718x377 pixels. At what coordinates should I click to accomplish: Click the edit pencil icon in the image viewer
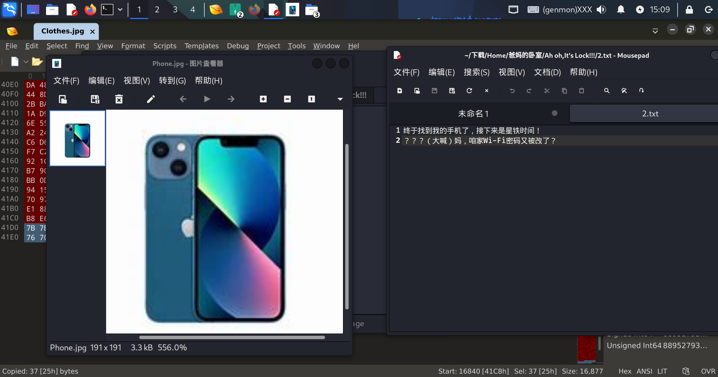coord(151,99)
